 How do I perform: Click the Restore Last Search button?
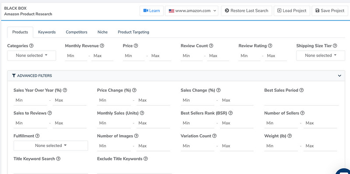tap(247, 10)
